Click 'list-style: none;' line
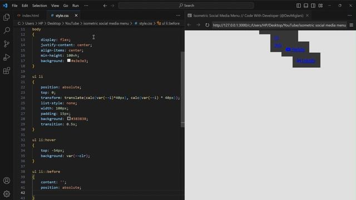This screenshot has height=200, width=356. (x=59, y=103)
